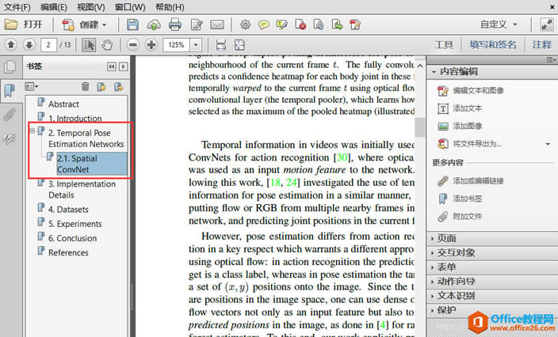Screen dimensions: 558x337
Task: Click the 打开 open file button
Action: point(24,25)
